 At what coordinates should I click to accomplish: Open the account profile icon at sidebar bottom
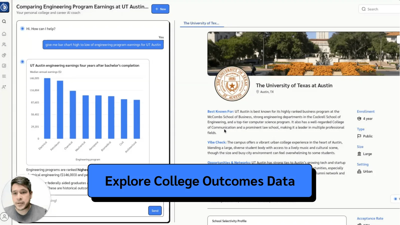click(4, 217)
